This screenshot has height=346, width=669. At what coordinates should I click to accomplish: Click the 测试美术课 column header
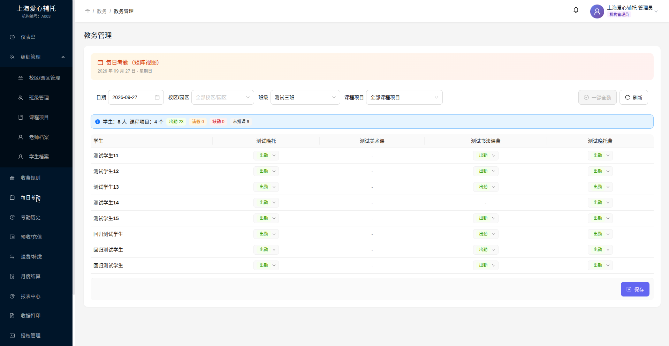(x=372, y=141)
